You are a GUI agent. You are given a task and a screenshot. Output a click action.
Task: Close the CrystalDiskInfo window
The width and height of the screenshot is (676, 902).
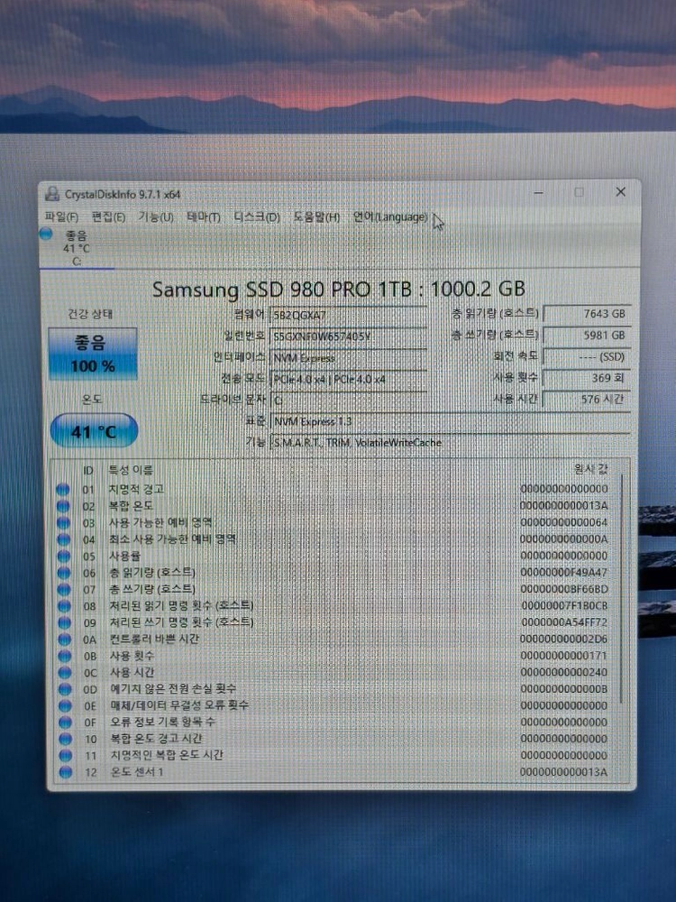(x=621, y=191)
